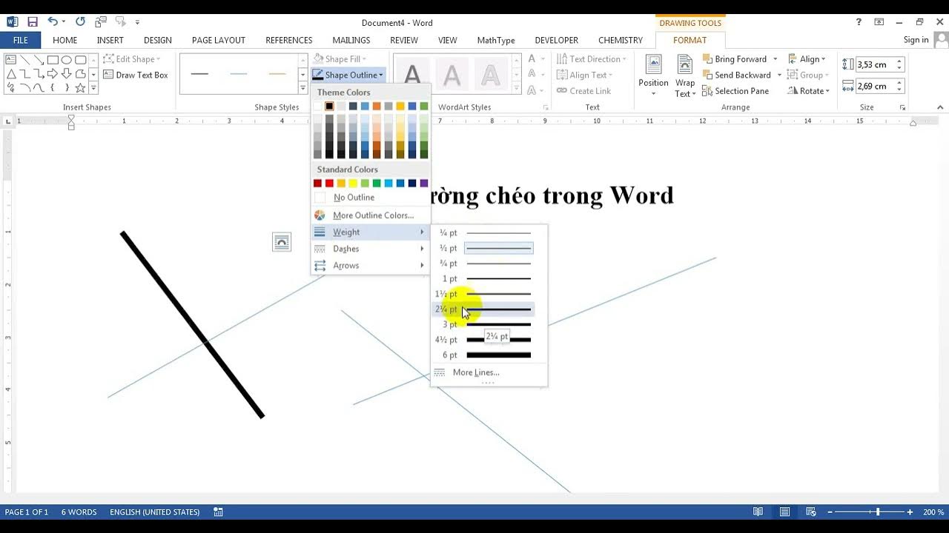Open the Send Backward dropdown arrow
Viewport: 949px width, 533px height.
click(779, 75)
